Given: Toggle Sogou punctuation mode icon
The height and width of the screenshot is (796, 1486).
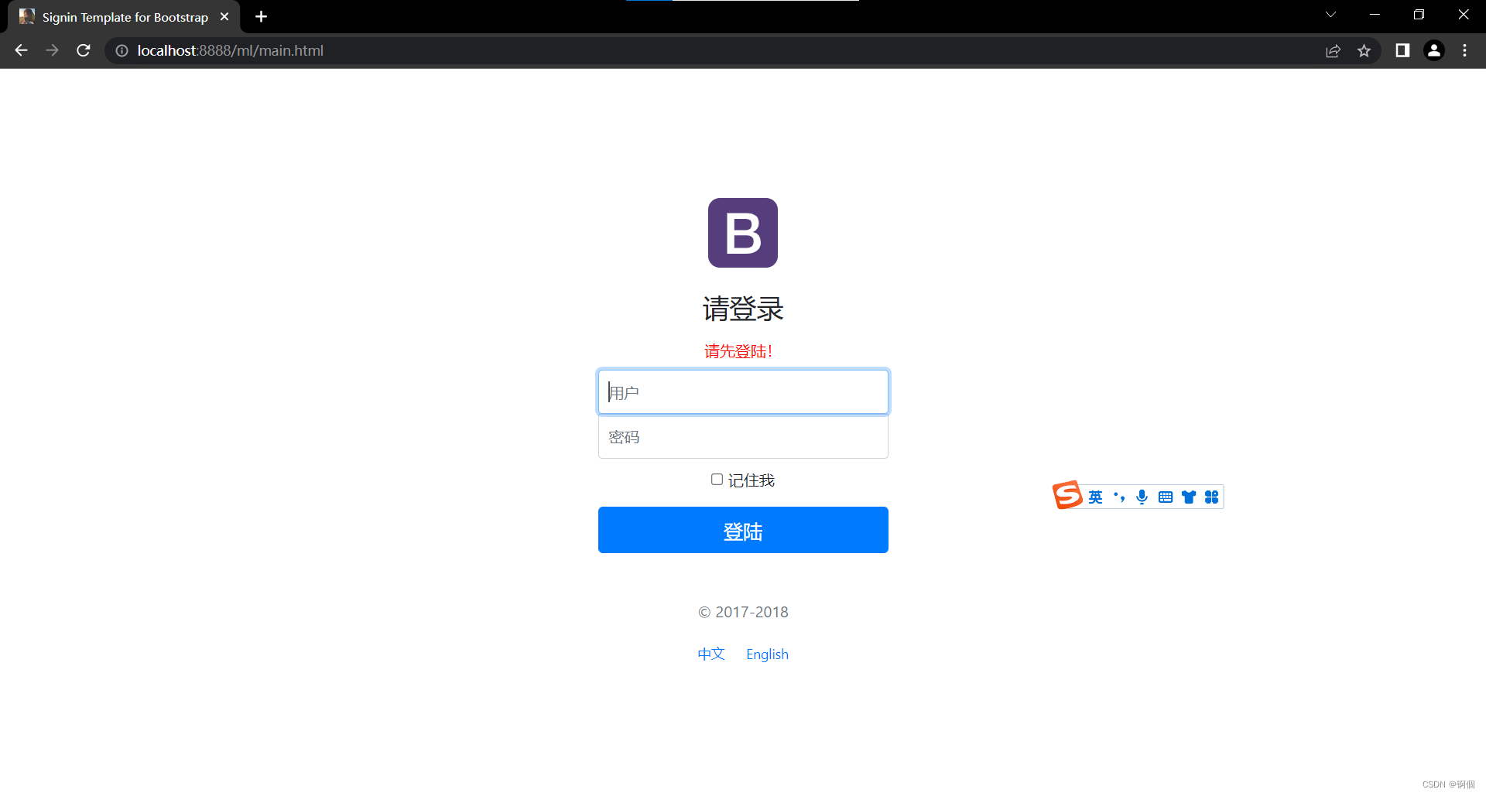Looking at the screenshot, I should (1119, 497).
